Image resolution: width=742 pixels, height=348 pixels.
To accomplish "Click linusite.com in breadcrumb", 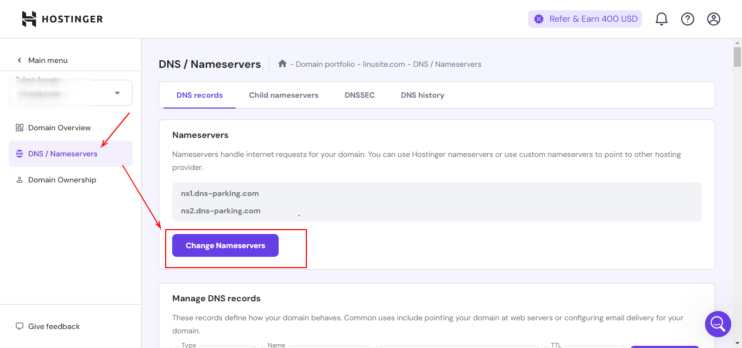I will coord(384,64).
